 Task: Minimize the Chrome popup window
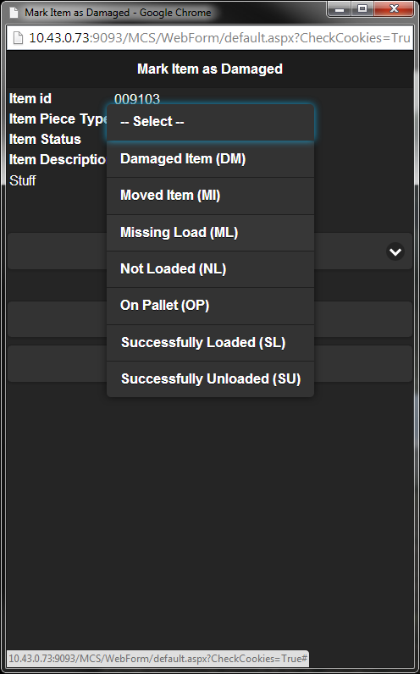tap(340, 8)
